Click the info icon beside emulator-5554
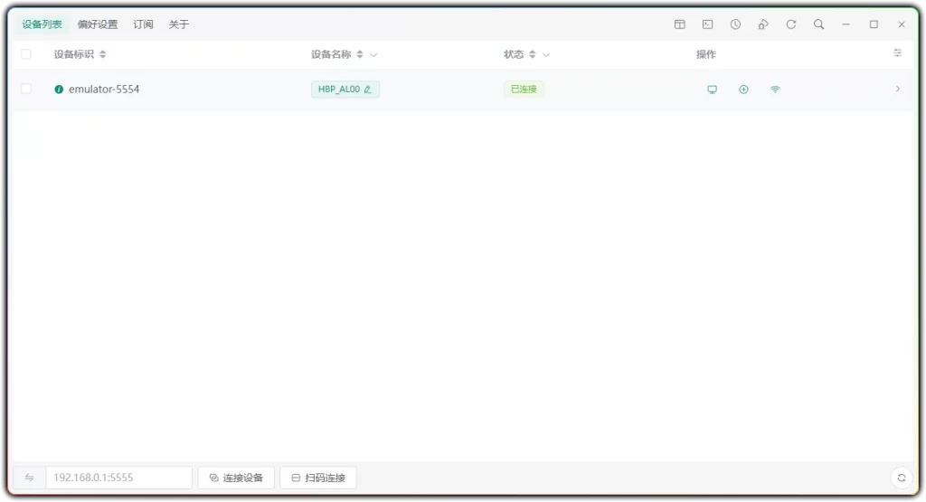The height and width of the screenshot is (502, 926). click(x=59, y=90)
